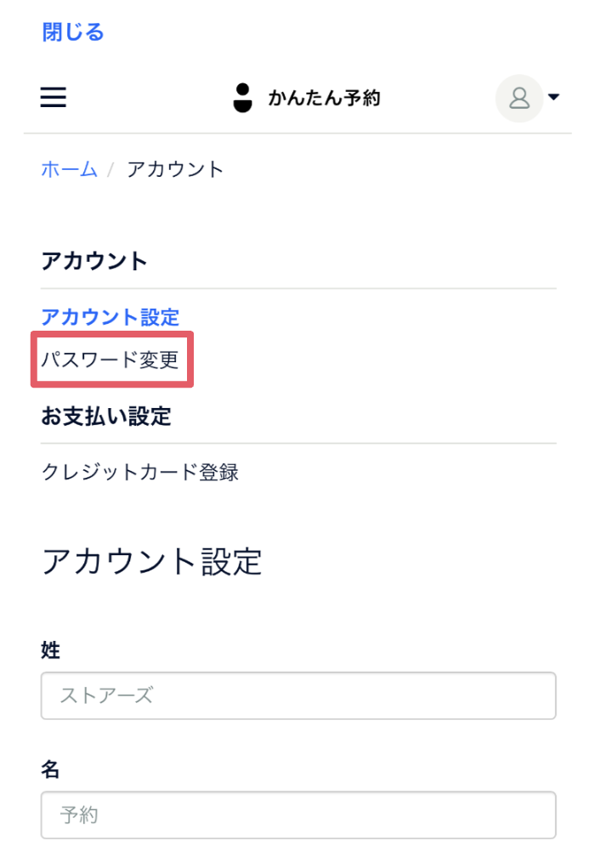Open the パスワード変更 menu item

coord(110,360)
